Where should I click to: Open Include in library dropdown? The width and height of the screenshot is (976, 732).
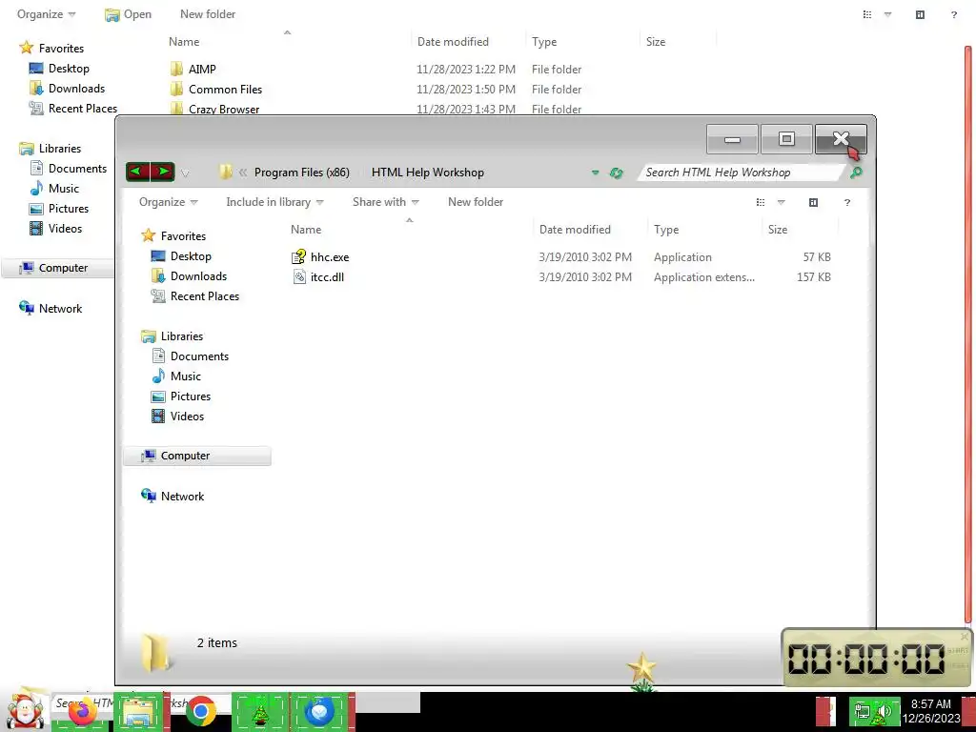274,202
